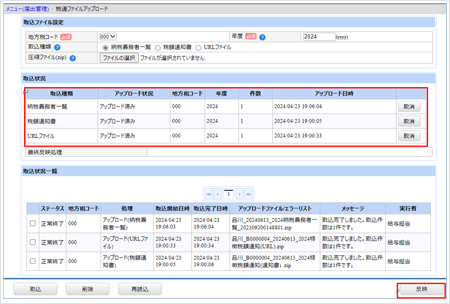Go to next page arrow

pos(240,194)
